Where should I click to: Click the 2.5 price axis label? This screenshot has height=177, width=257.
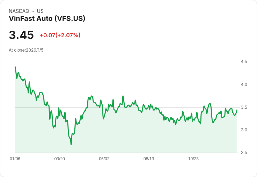244,153
